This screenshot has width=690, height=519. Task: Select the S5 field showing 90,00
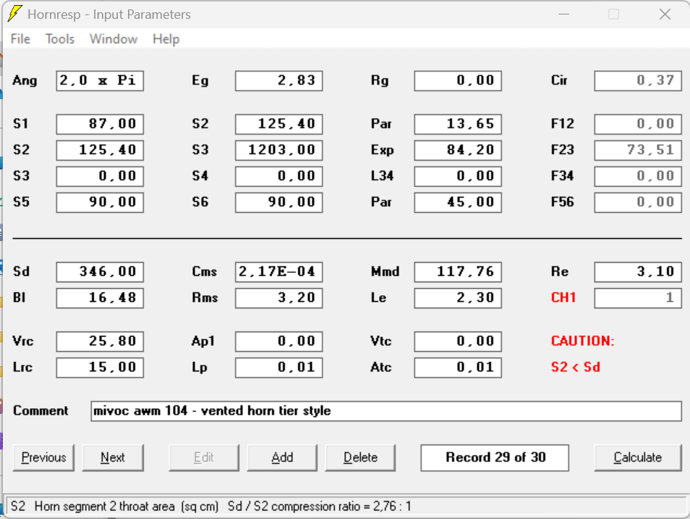(x=100, y=202)
